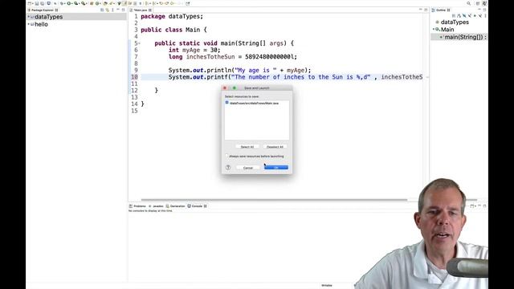Expand the hello project arrow
The image size is (514, 289).
tap(29, 24)
